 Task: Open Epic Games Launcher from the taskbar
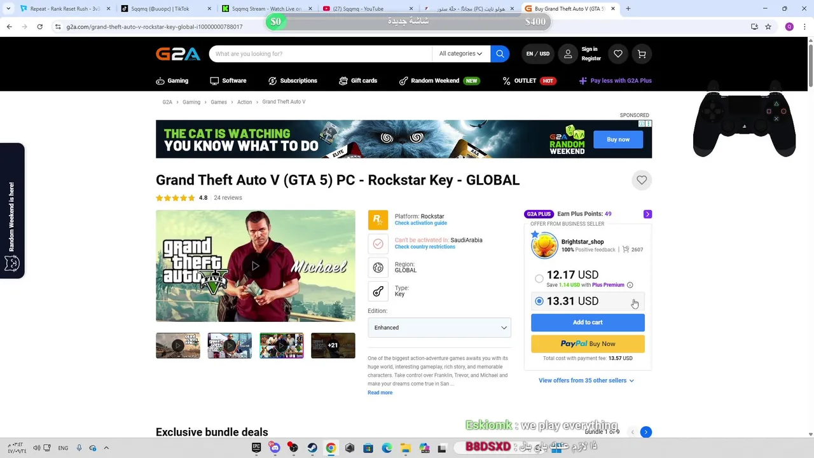click(256, 448)
